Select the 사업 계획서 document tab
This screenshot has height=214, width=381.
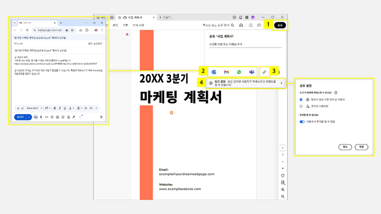click(x=136, y=17)
